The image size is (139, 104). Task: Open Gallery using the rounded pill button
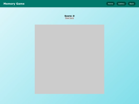[121, 4]
